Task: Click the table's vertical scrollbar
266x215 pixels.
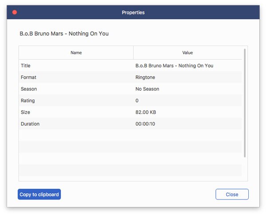Action: coord(245,103)
